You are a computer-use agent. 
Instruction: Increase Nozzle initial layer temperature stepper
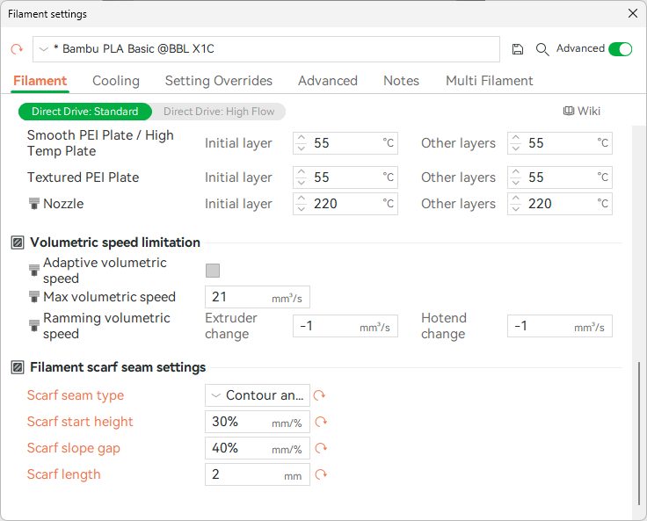(302, 199)
